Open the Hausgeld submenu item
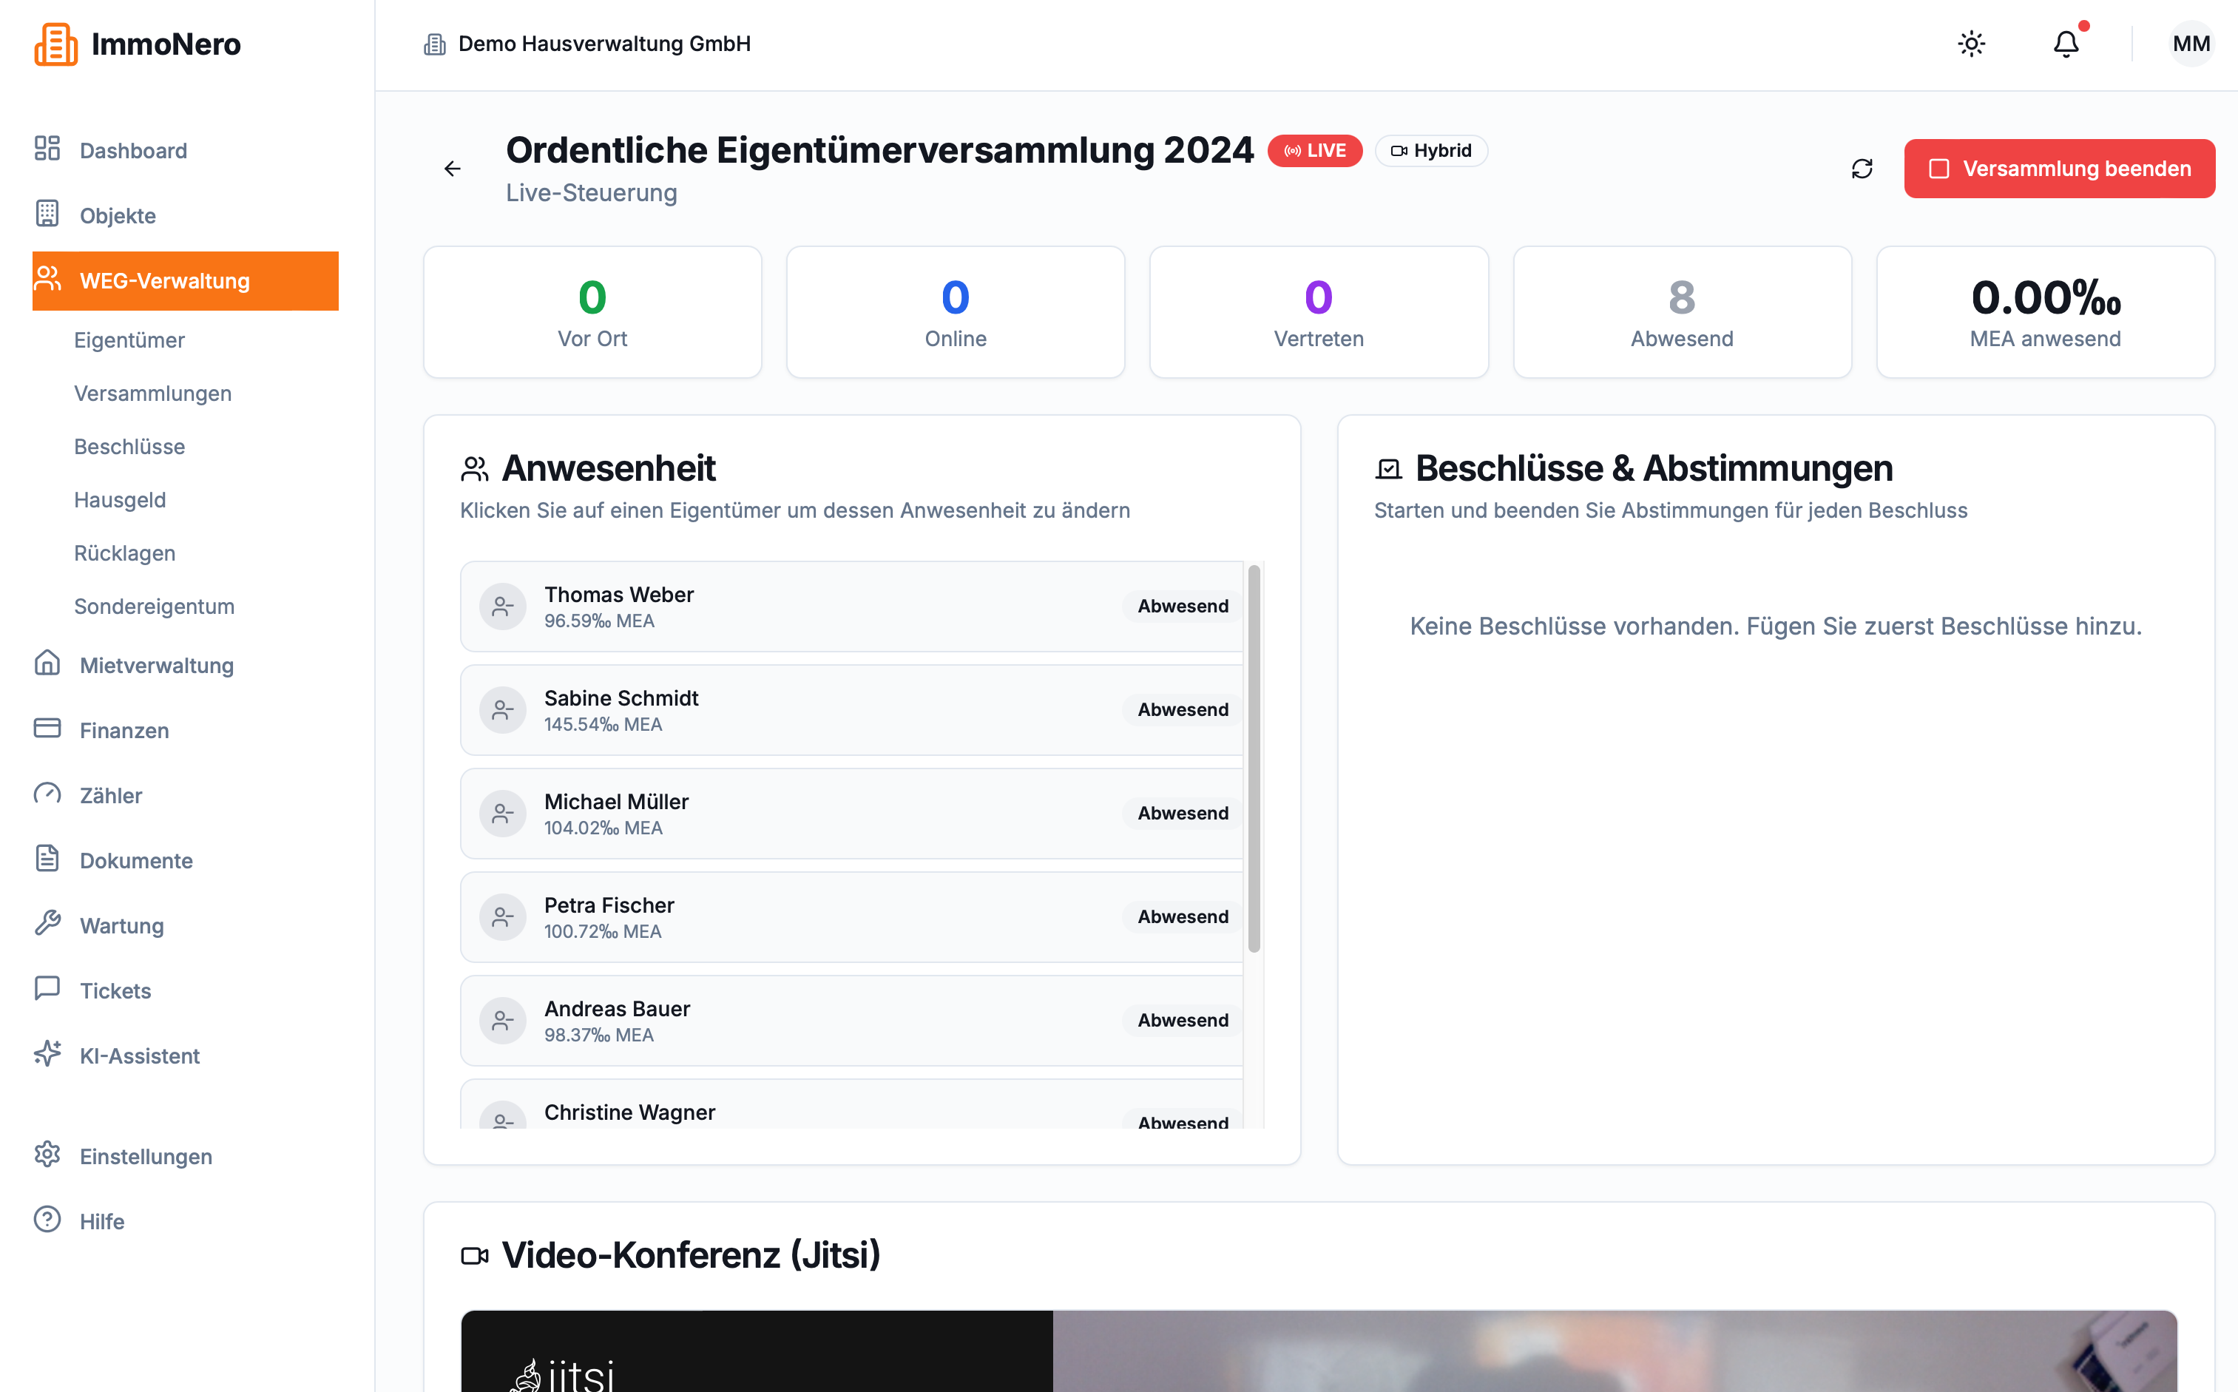This screenshot has width=2238, height=1392. (120, 501)
